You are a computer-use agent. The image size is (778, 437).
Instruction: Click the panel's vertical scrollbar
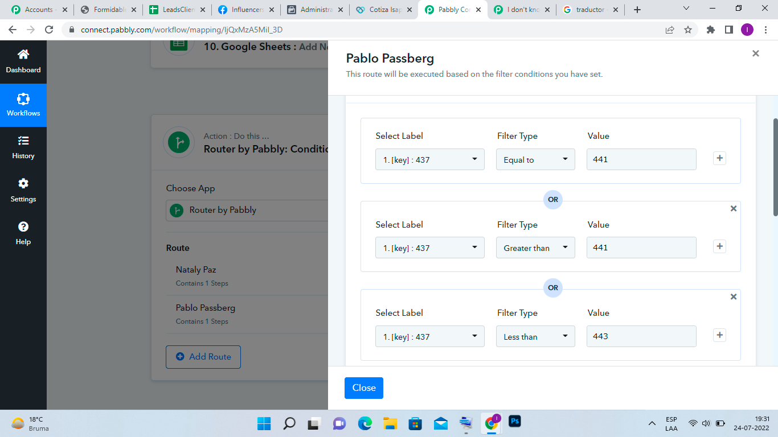coord(775,167)
